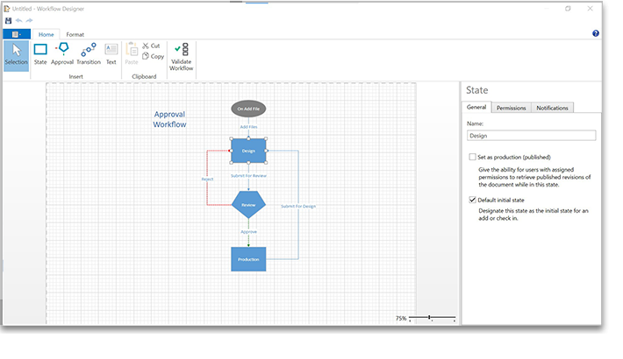Viewport: 623px width, 359px height.
Task: Open Help via the question mark
Action: [x=596, y=33]
